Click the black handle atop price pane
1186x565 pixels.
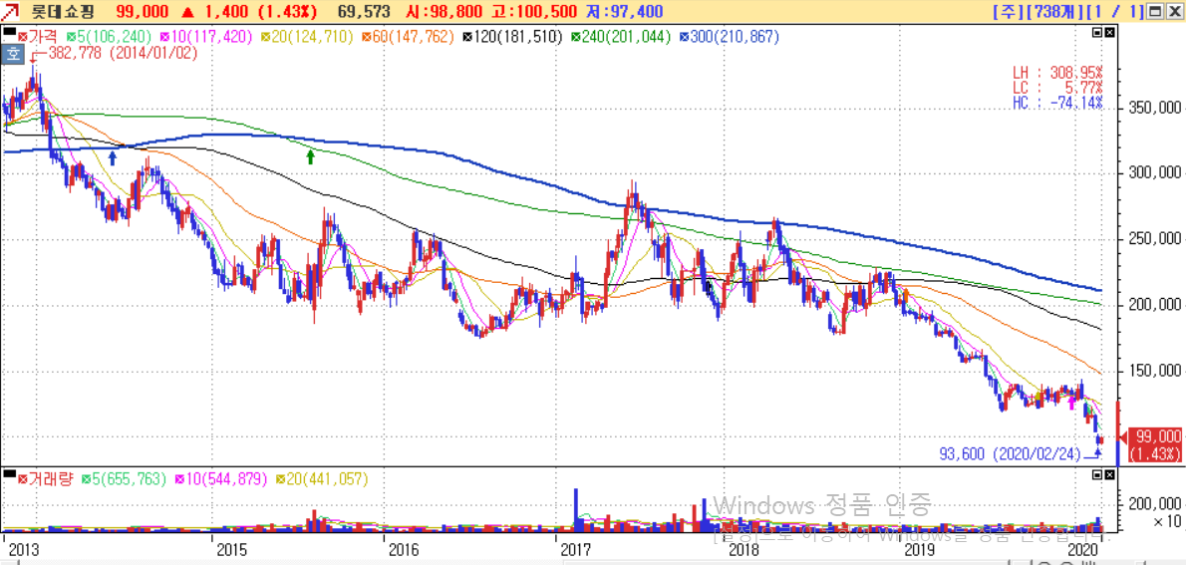pyautogui.click(x=8, y=32)
